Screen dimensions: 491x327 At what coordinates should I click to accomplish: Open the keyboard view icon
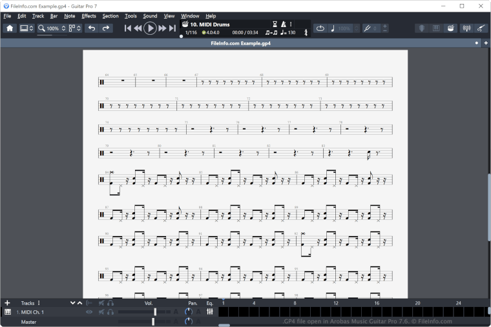(436, 28)
